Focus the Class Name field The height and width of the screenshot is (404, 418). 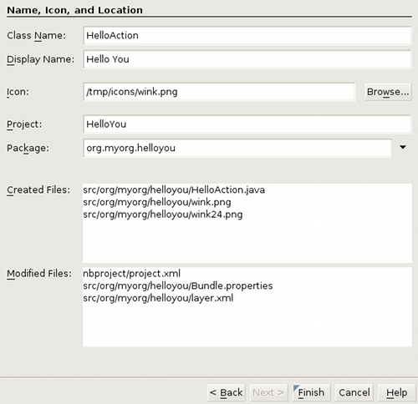[247, 35]
